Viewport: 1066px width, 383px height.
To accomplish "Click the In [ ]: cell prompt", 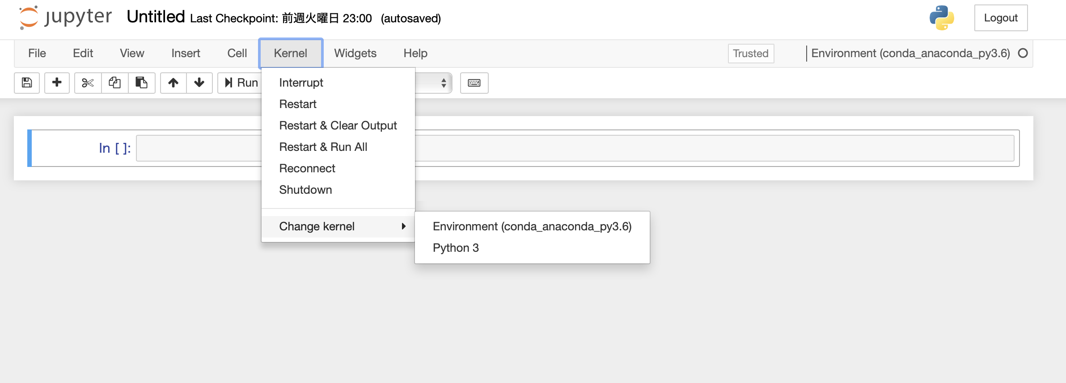I will [x=114, y=148].
